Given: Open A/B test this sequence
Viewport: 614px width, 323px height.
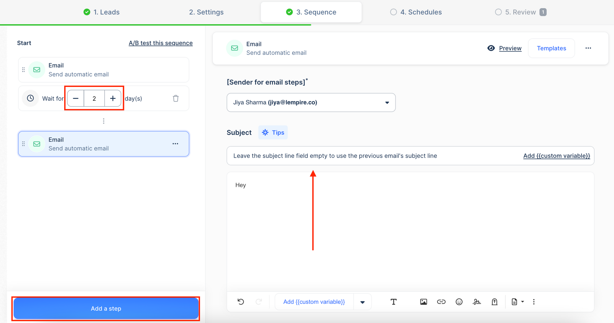Looking at the screenshot, I should click(161, 43).
